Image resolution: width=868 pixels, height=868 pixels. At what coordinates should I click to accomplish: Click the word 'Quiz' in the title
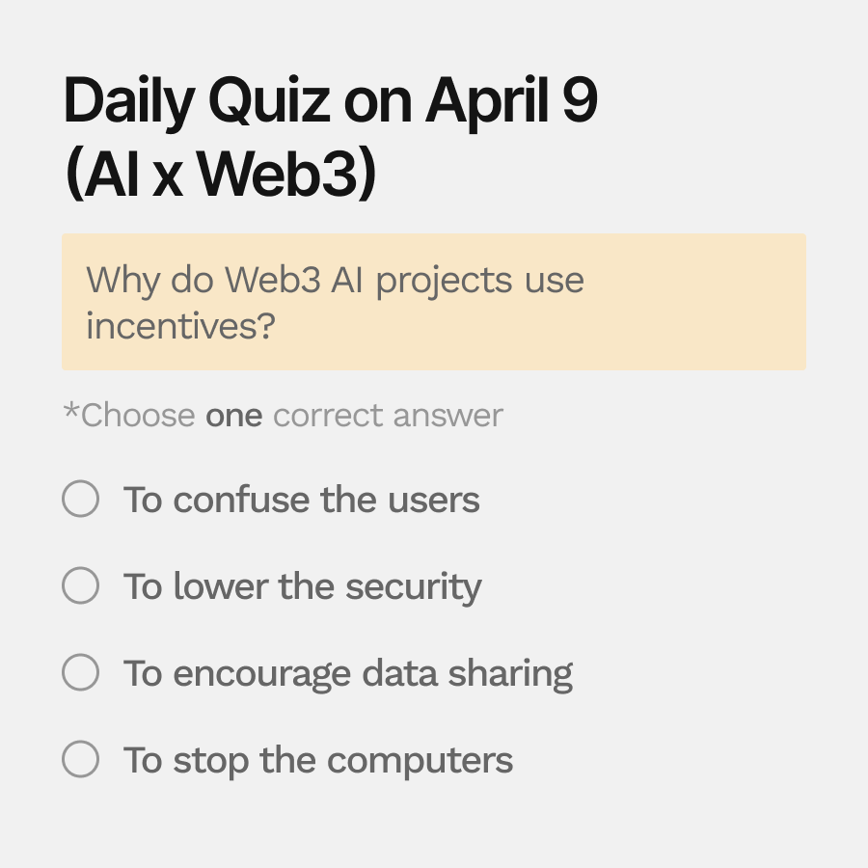click(x=270, y=101)
